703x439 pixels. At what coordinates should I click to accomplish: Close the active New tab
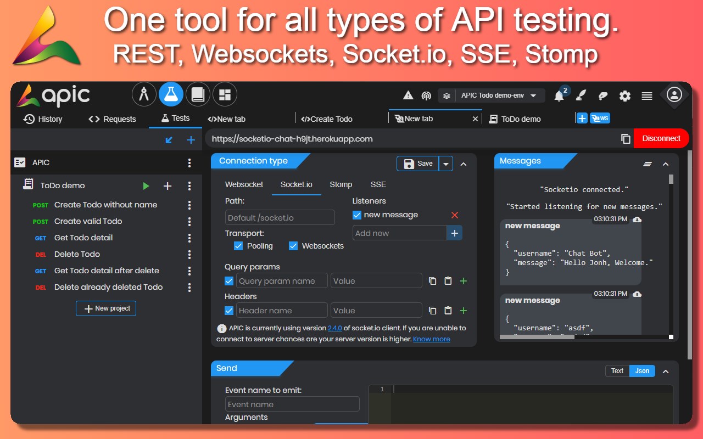tap(476, 119)
